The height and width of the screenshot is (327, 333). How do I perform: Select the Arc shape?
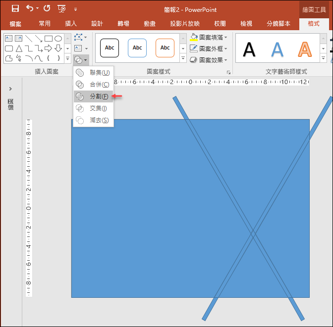tap(29, 58)
